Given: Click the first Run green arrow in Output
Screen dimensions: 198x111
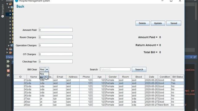Looking at the screenshot, I should coord(8,61).
